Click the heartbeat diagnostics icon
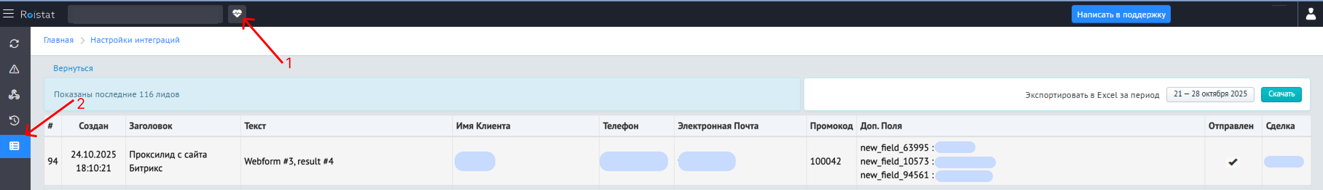Screen dimensions: 1323x190 point(237,14)
